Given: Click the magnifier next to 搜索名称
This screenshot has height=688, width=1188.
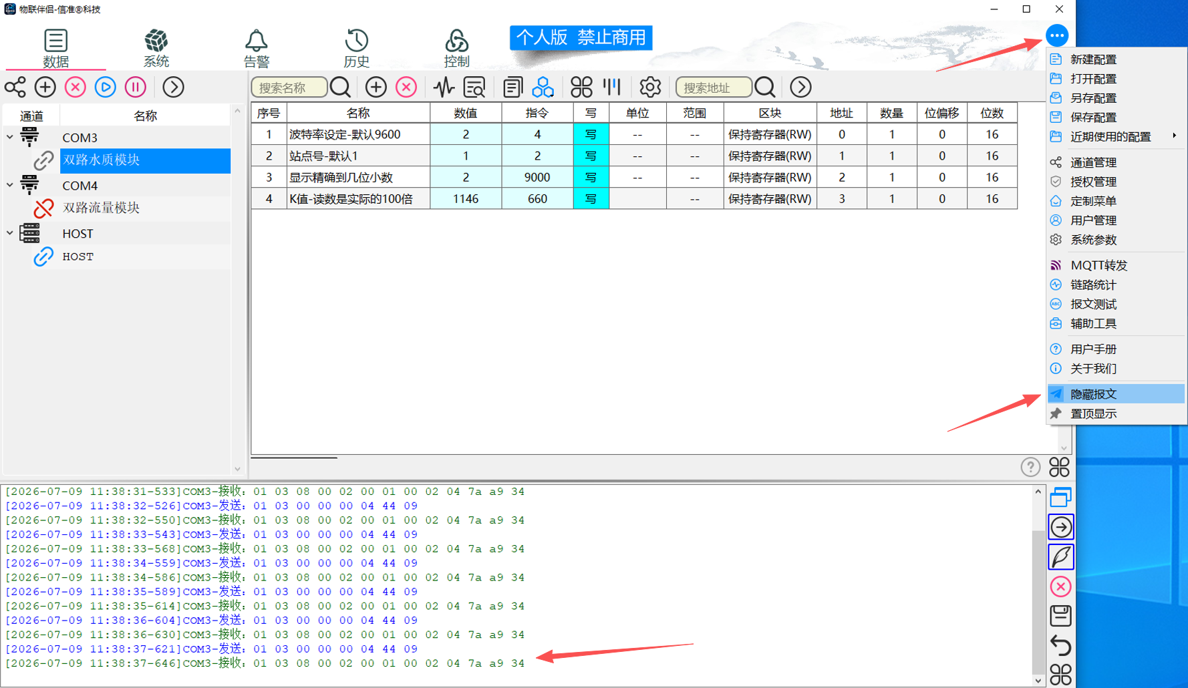Looking at the screenshot, I should click(340, 87).
